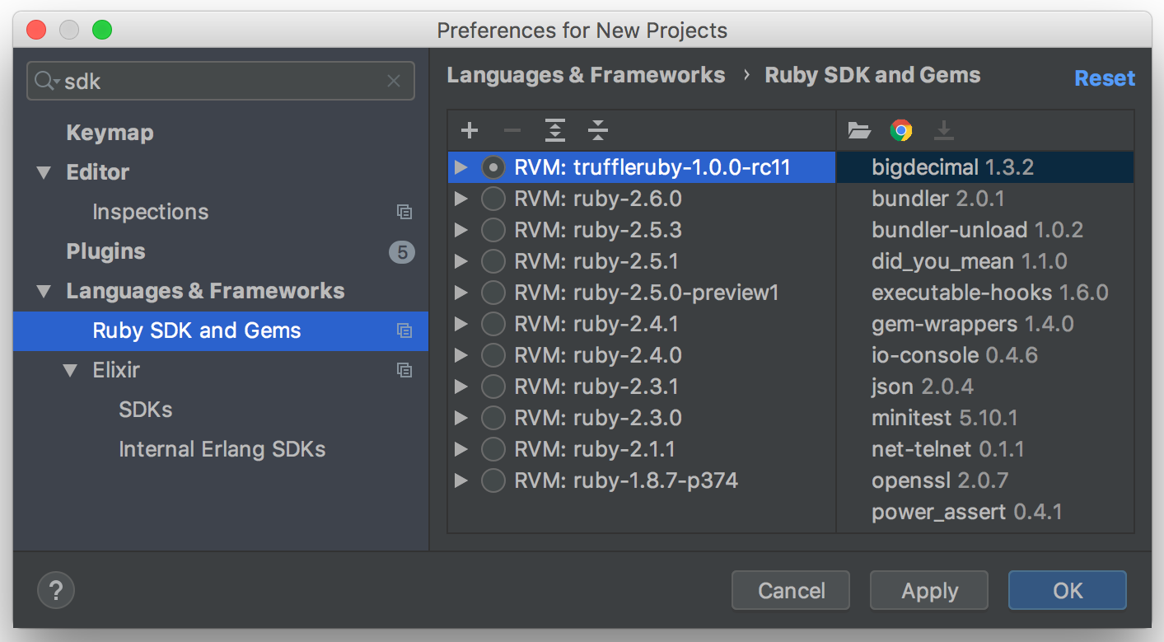This screenshot has width=1164, height=642.
Task: Open the Keymap settings page
Action: (110, 133)
